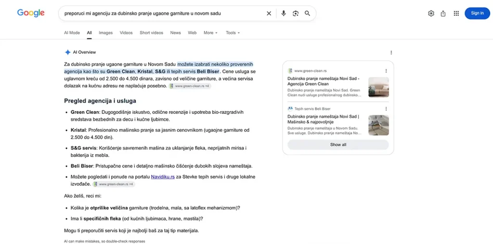The image size is (493, 244).
Task: Open Google Lens image search icon
Action: point(295,13)
